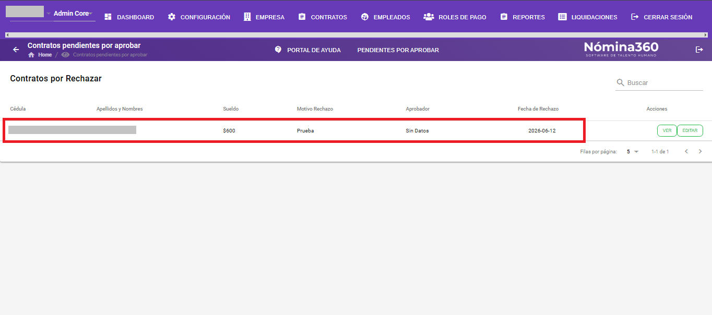Open the Reportes menu
The image size is (712, 315).
(522, 17)
